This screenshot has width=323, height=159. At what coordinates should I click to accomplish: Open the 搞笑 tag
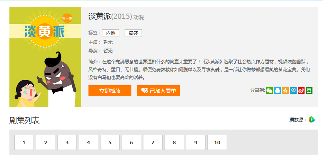pyautogui.click(x=133, y=33)
